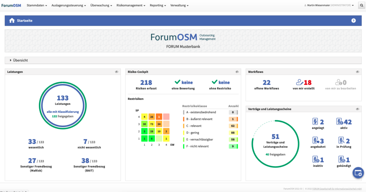
Task: Toggle visibility of the Risiko-Cockpit panel
Action: coord(237,72)
